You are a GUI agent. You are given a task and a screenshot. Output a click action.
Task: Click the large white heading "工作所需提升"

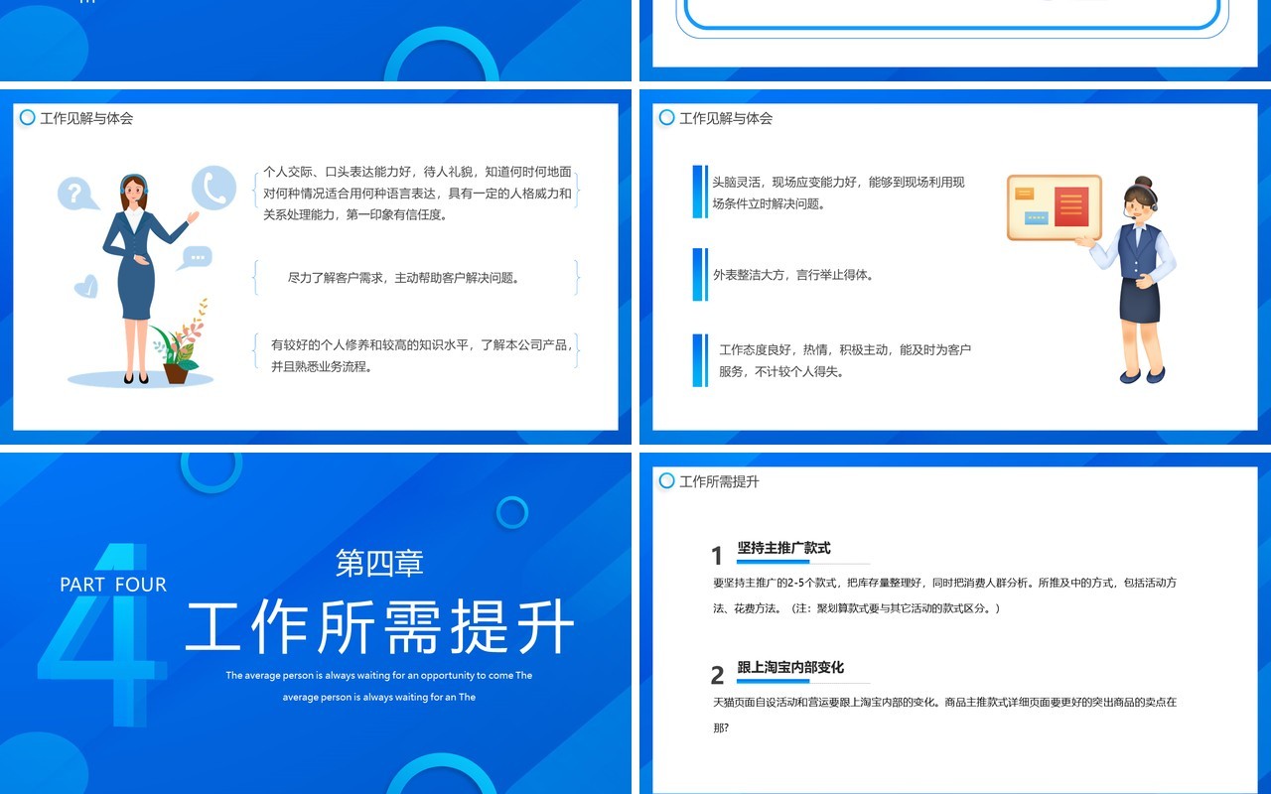[380, 626]
